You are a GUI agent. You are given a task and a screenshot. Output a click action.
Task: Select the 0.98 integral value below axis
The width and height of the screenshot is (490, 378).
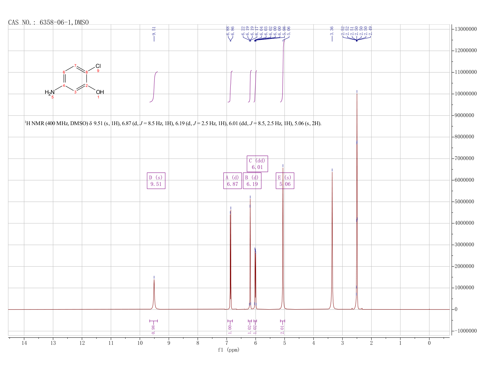click(x=153, y=329)
